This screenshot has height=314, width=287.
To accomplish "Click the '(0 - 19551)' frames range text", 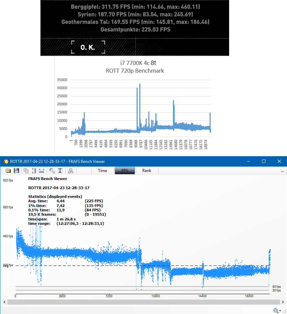I will pos(95,214).
